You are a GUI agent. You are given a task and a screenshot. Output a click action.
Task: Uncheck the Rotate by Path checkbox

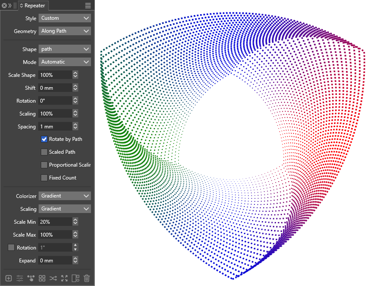tap(44, 139)
